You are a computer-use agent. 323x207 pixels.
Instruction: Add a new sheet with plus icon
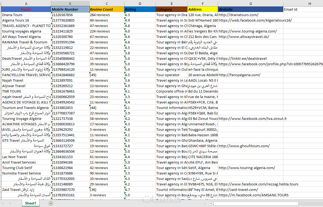tap(51, 203)
